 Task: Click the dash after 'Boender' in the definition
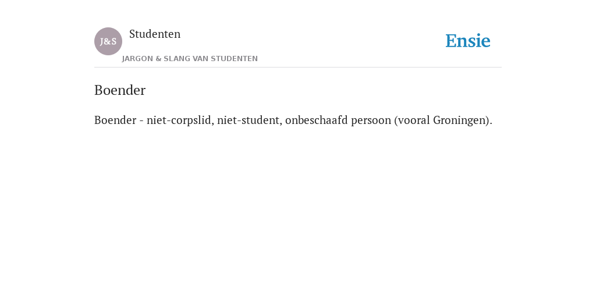(x=141, y=121)
